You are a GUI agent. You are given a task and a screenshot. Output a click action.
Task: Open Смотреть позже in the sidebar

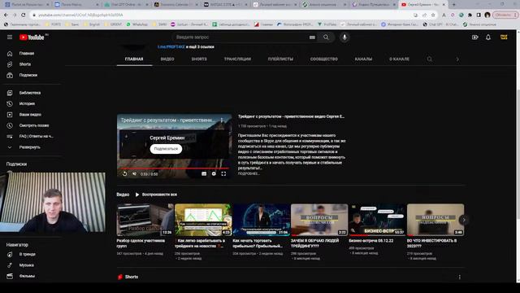tap(34, 125)
